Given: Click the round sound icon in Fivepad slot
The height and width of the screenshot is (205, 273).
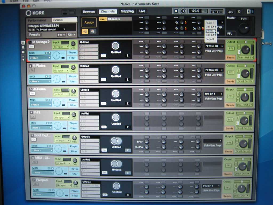Looking at the screenshot, I should 116,186.
